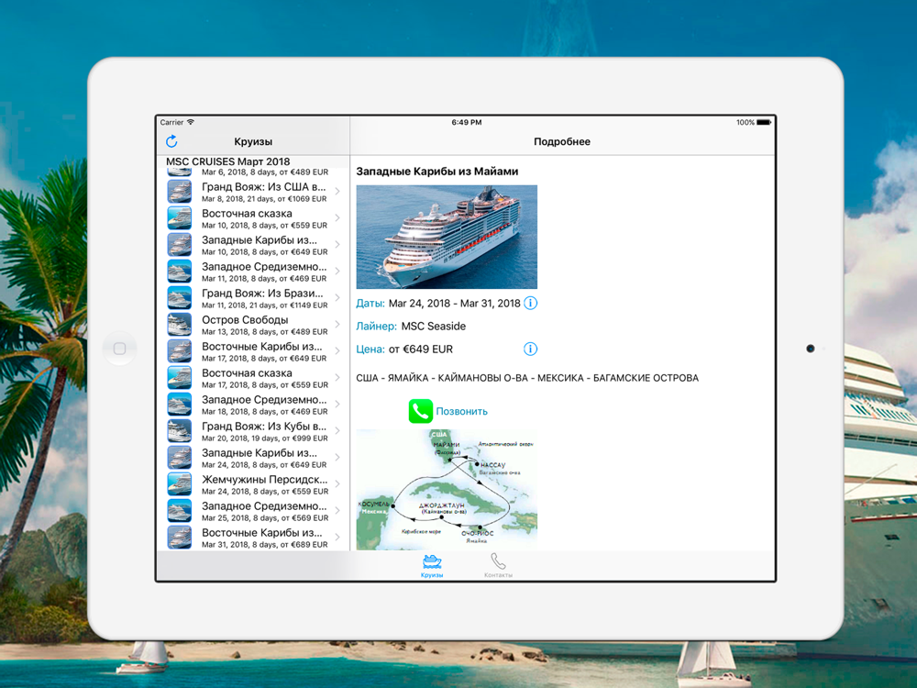
Task: Select Гранд Вояж: Из Брази... cruise
Action: 253,298
